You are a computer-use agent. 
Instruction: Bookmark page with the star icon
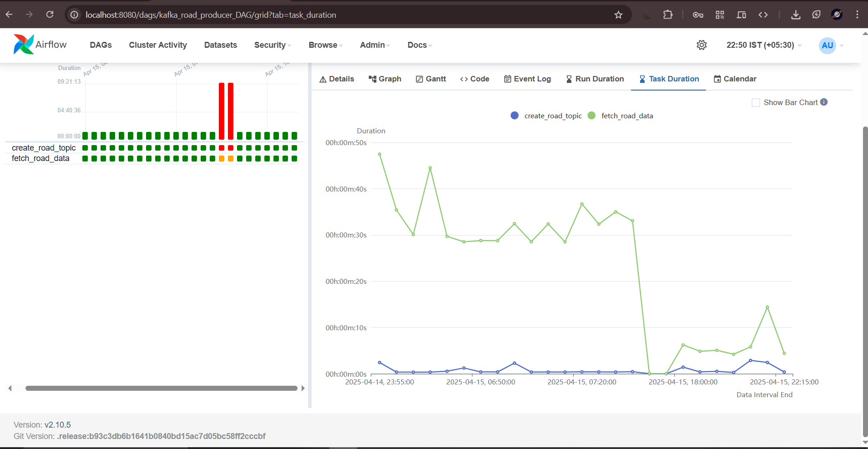coord(618,15)
